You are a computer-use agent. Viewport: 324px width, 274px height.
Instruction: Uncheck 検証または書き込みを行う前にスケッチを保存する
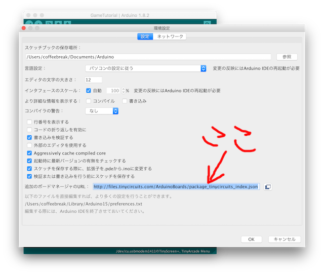[29, 176]
